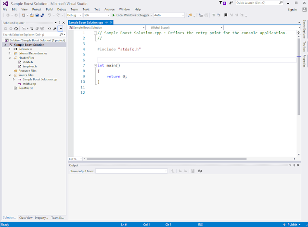This screenshot has height=227, width=308.
Task: Open the Global Scope dropdown
Action: (x=185, y=28)
